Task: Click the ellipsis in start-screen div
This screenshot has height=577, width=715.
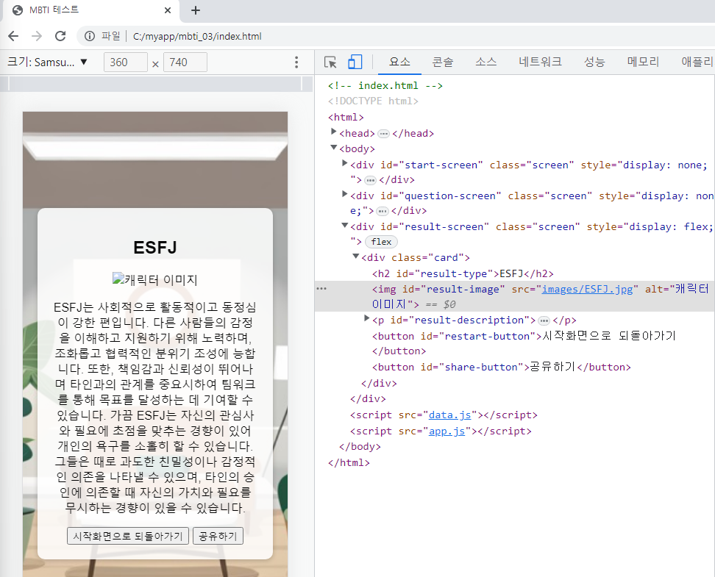Action: point(370,181)
